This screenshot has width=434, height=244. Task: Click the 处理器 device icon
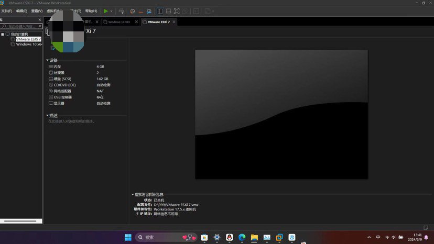click(51, 73)
